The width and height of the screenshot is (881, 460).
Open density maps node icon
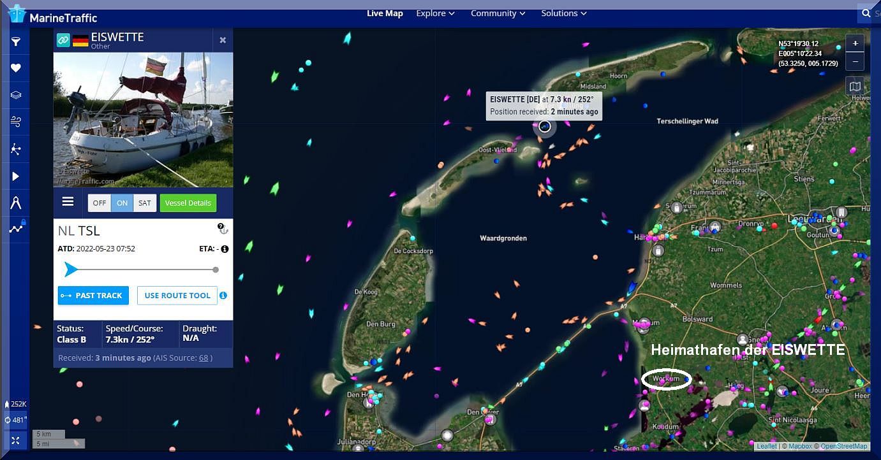(16, 149)
